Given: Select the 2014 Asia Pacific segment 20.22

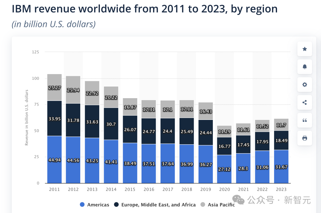Looking at the screenshot, I should 111,97.
